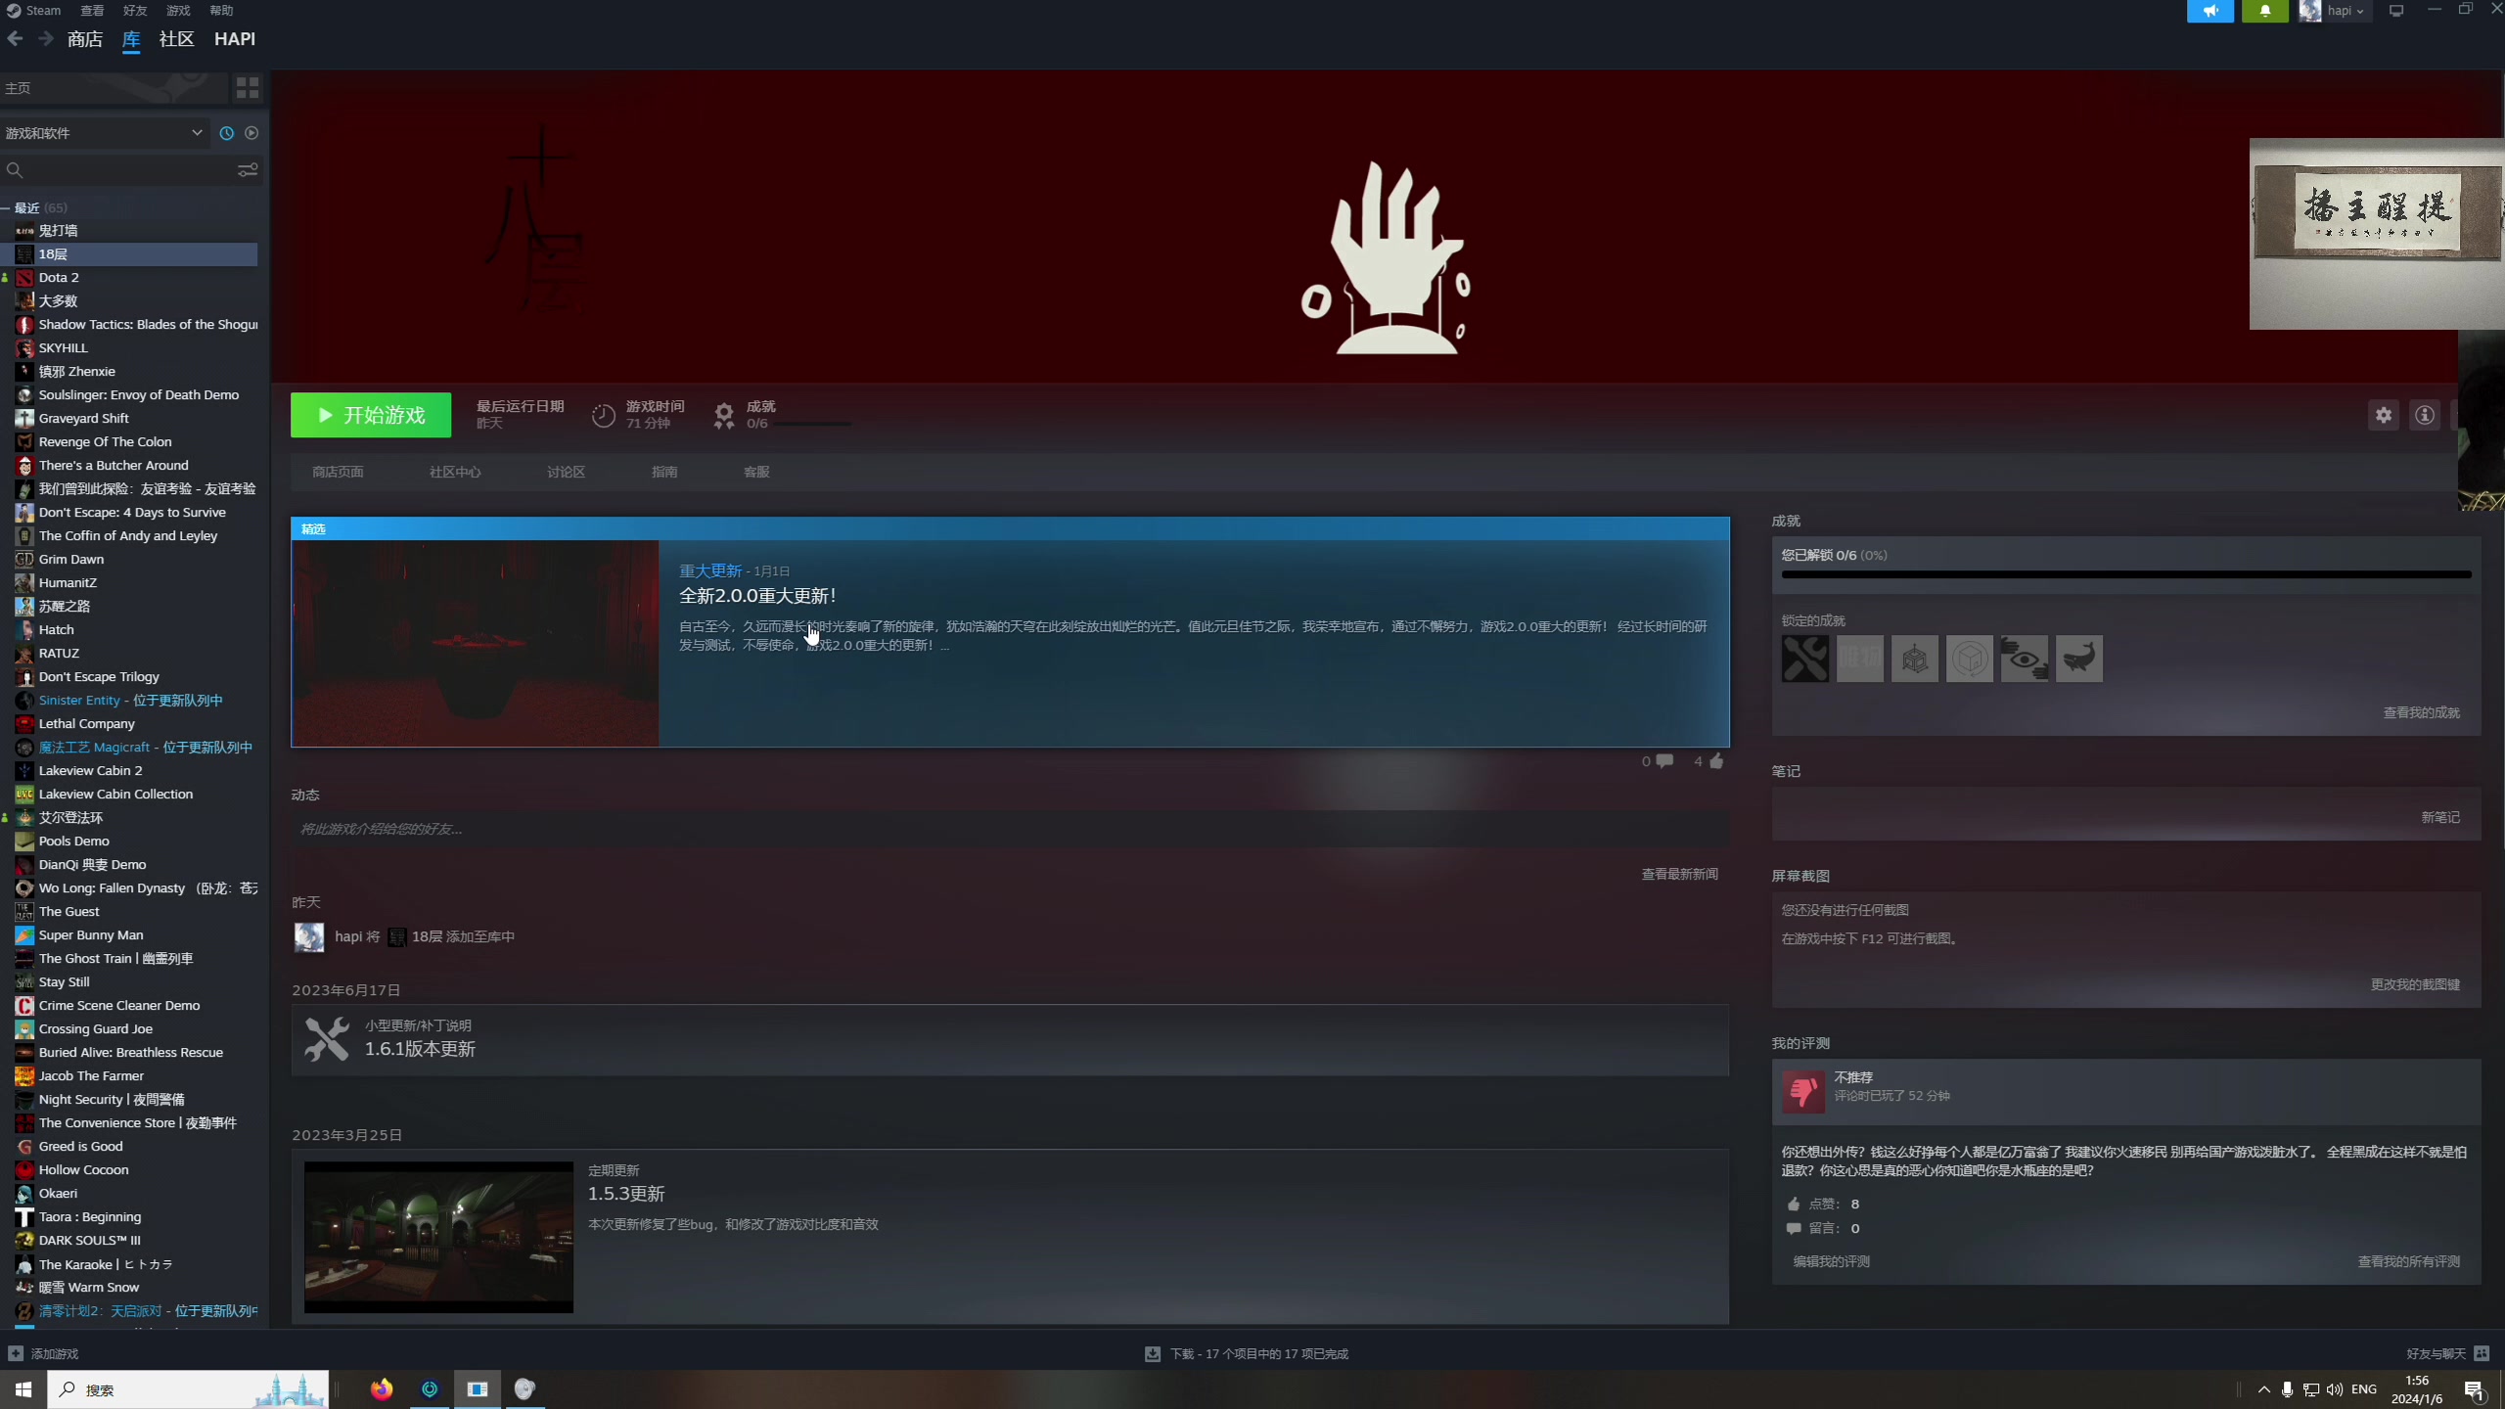Open the game settings gear icon

2384,415
